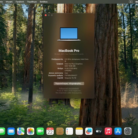Click the 13-inch, 2017 model subtitle

click(x=69, y=54)
